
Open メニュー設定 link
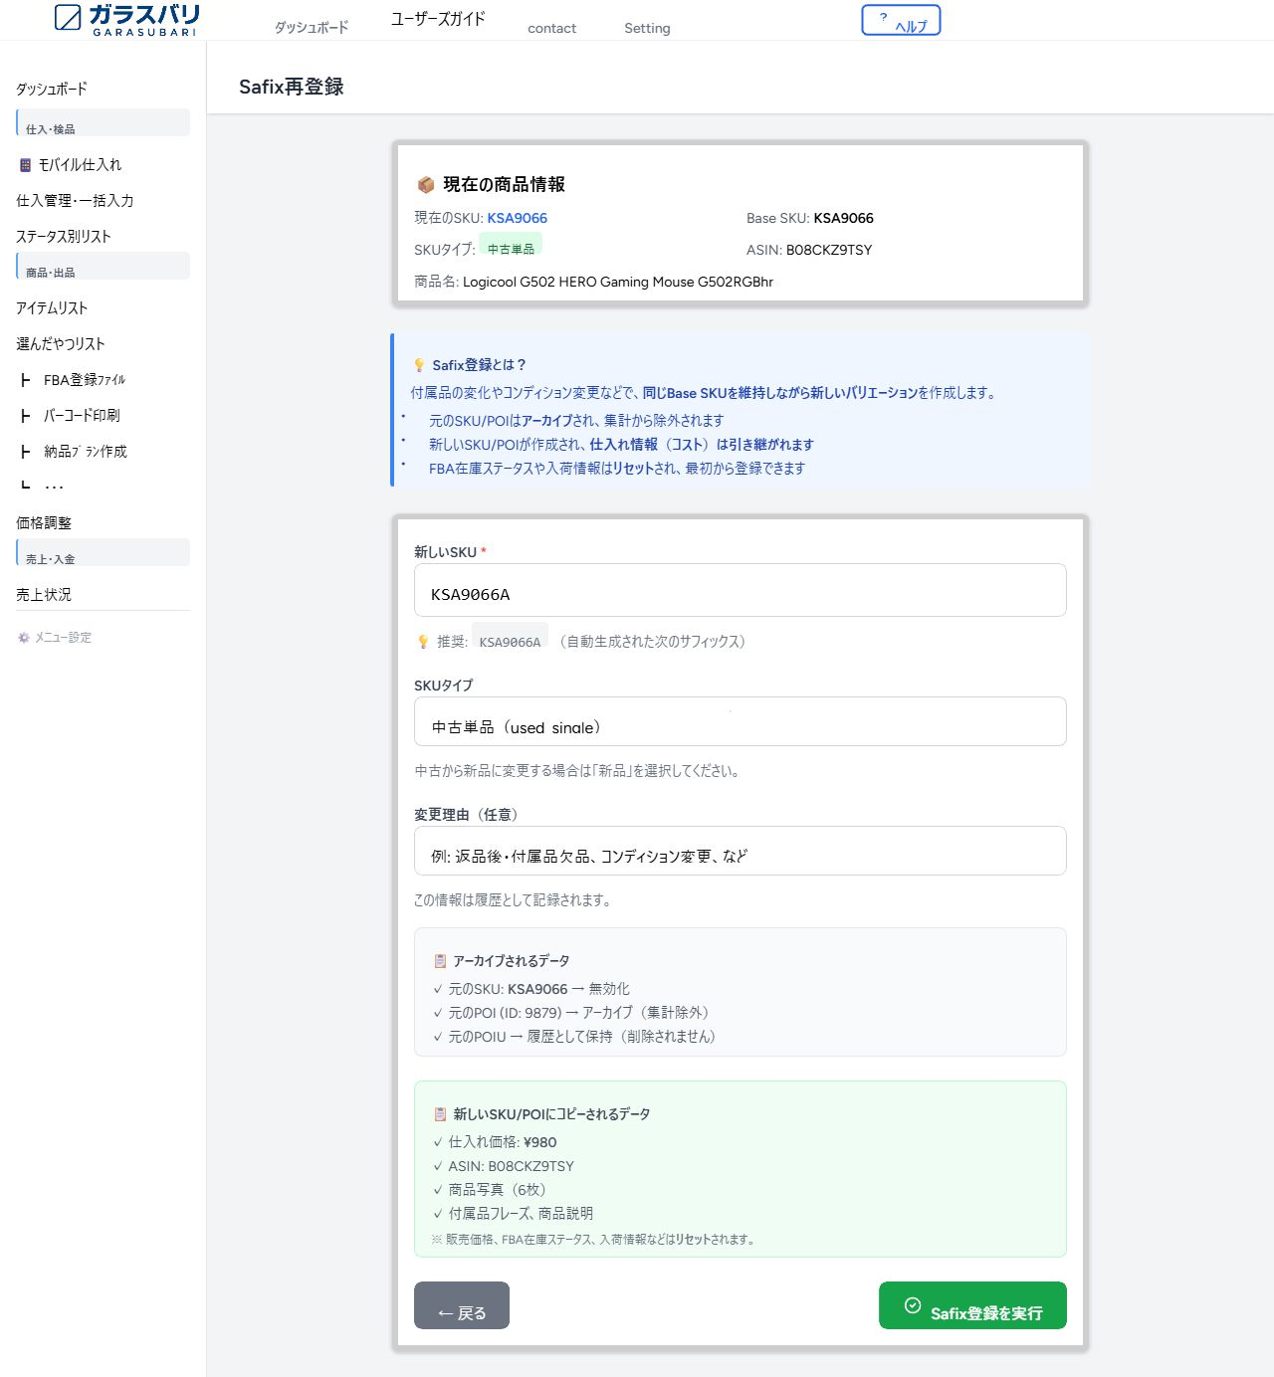(63, 638)
